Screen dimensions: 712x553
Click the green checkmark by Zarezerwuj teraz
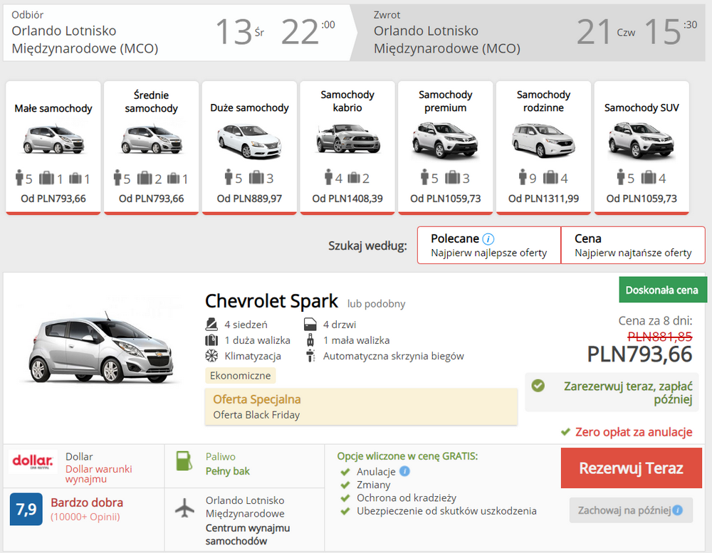click(x=538, y=385)
